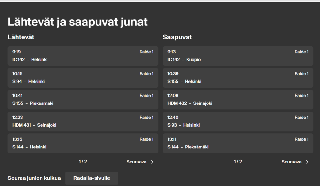Open the 12:23 HDM 481 Seinäjoki departure
Screen dimensions: 320x186
83,122
